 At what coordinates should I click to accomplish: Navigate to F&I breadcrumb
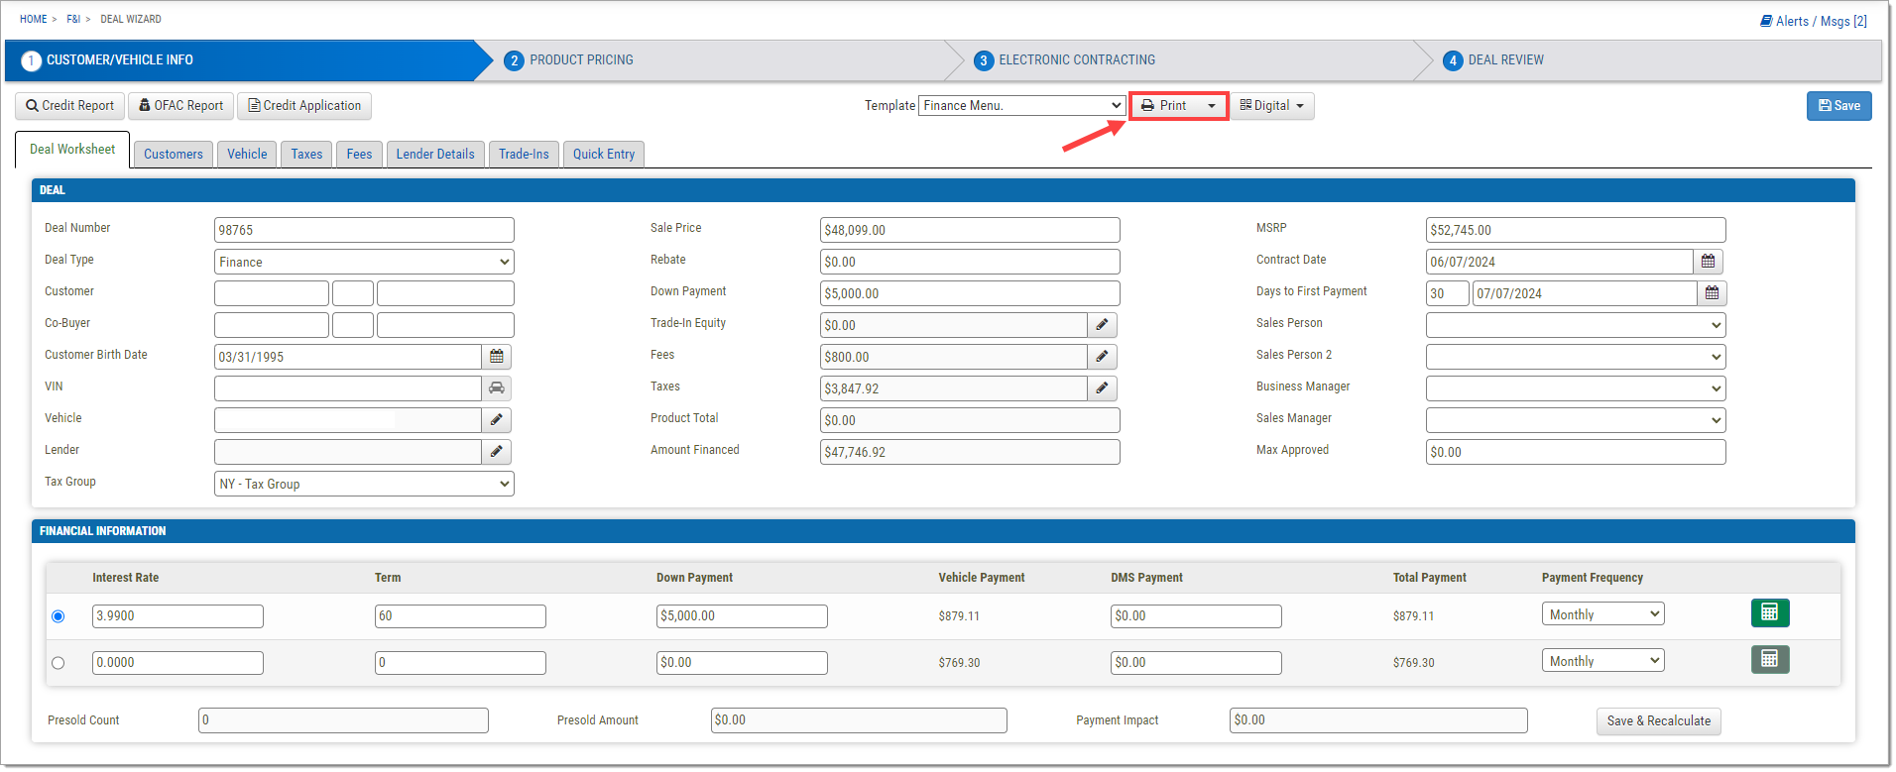pyautogui.click(x=73, y=19)
